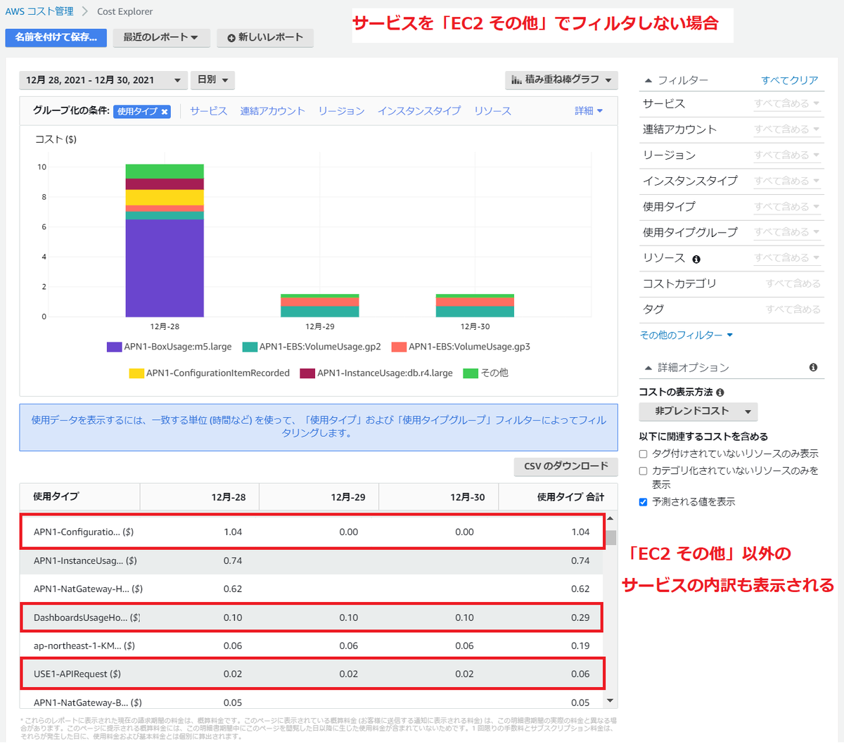Group by リソース
Viewport: 844px width, 744px height.
point(492,111)
